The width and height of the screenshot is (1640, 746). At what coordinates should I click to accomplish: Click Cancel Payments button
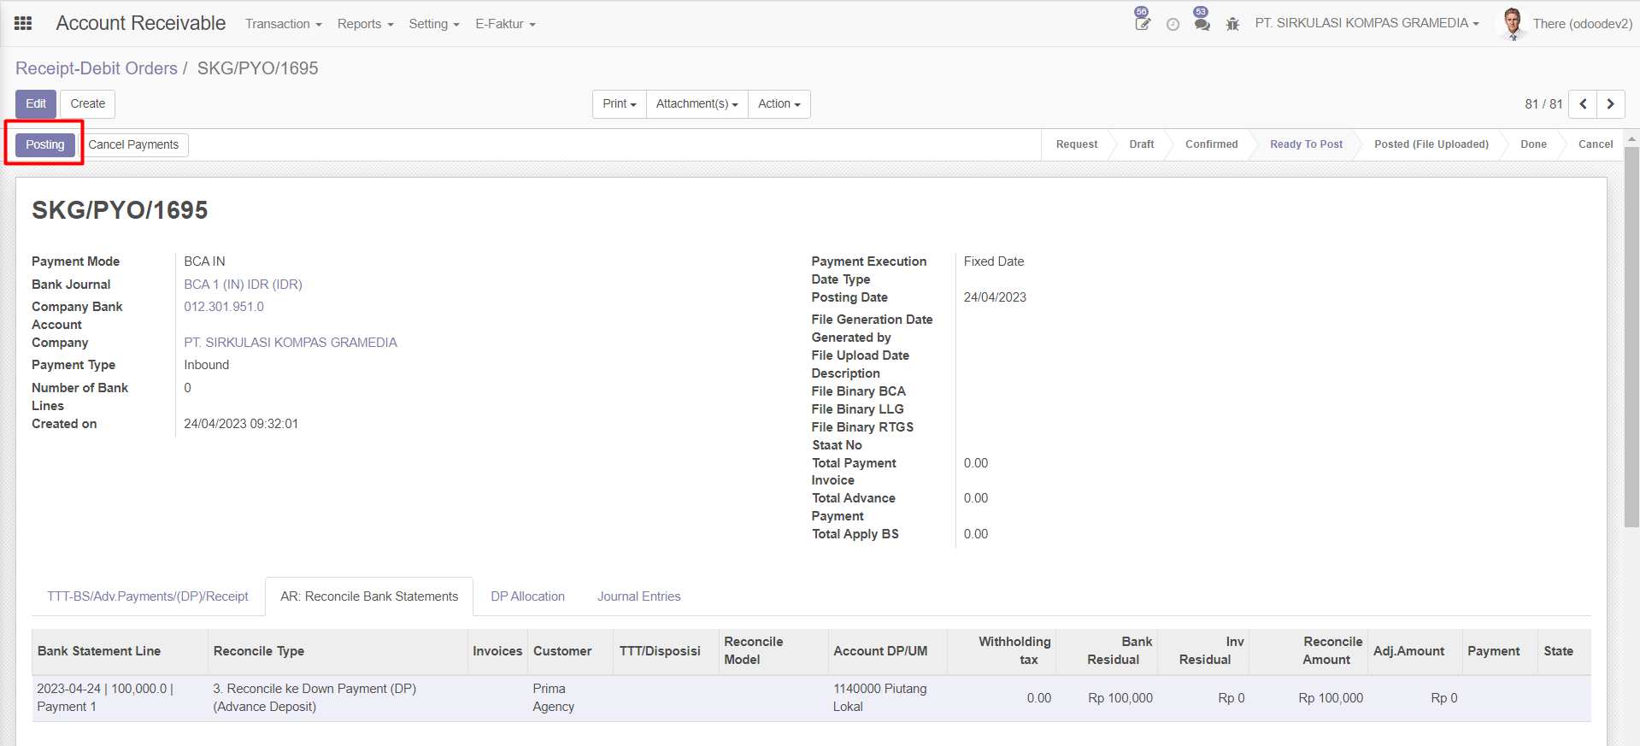point(133,144)
